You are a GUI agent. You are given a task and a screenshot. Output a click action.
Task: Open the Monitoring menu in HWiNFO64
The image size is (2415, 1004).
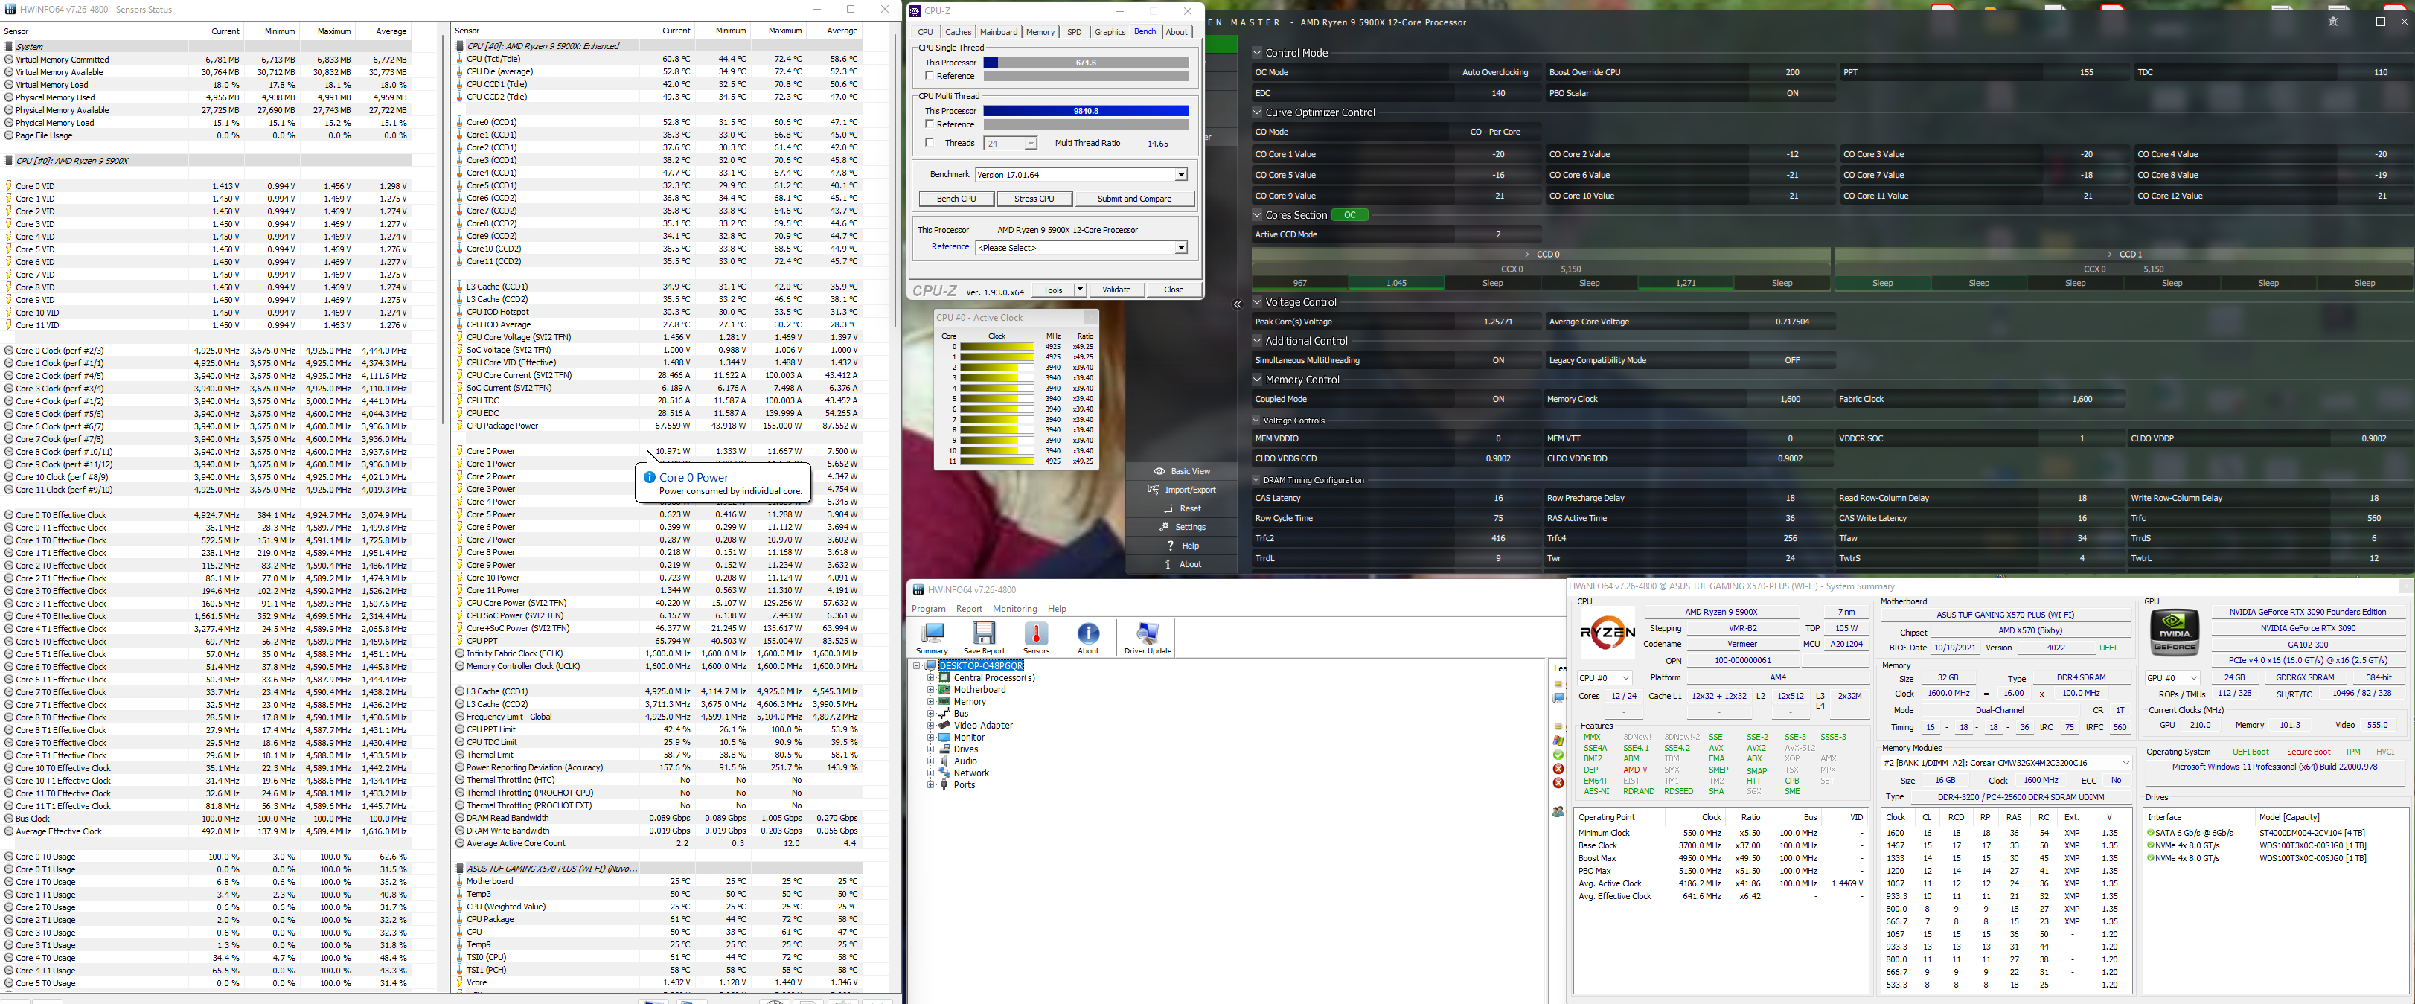coord(1015,608)
